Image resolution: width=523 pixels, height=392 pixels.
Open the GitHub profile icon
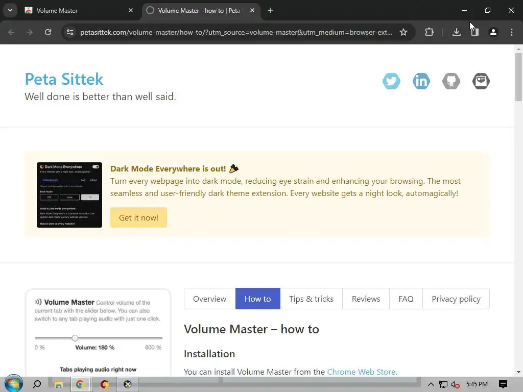point(451,81)
